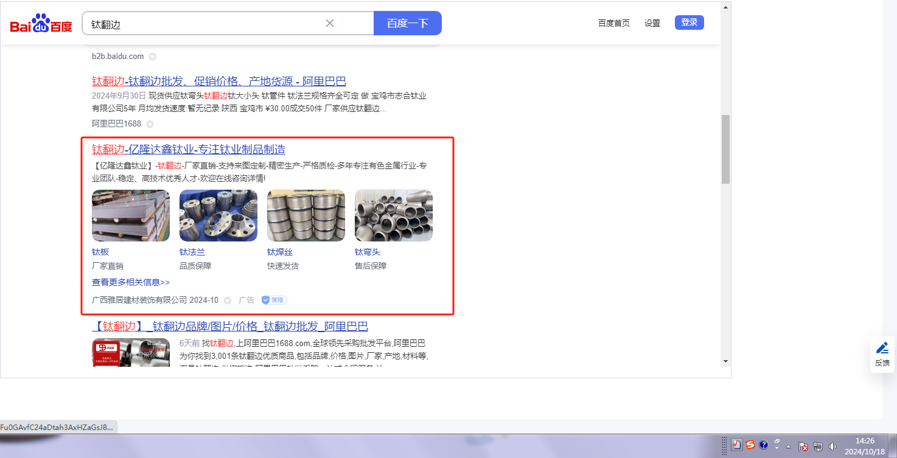
Task: Expand the dropdown arrow beside 广西雅居建材装饰有限公司 2024-10
Action: click(228, 300)
